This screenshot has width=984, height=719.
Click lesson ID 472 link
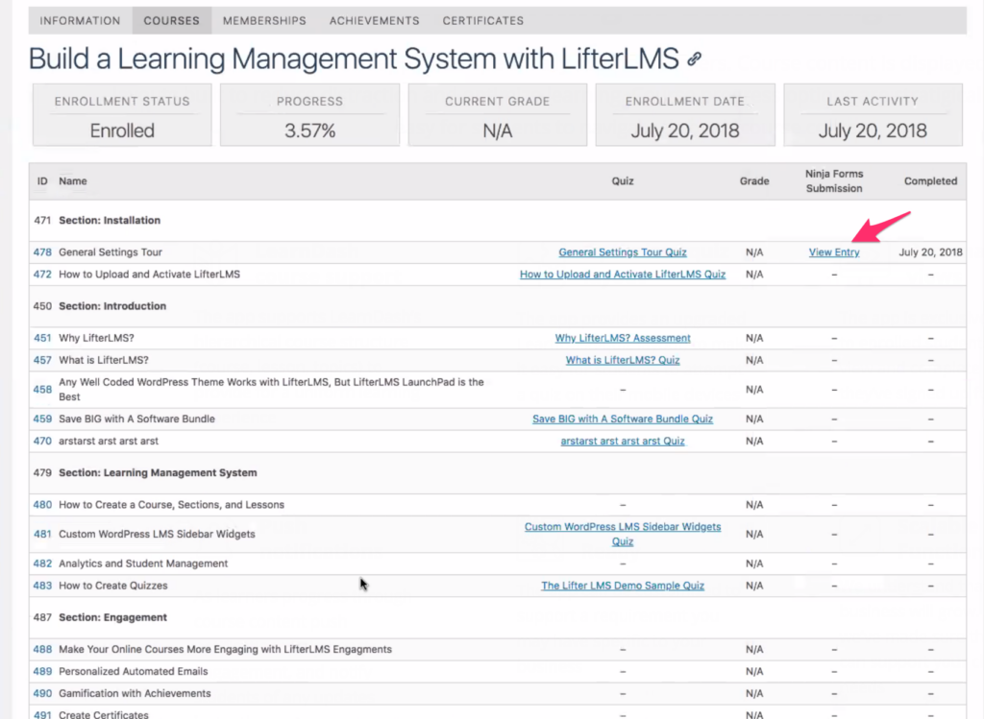[42, 274]
